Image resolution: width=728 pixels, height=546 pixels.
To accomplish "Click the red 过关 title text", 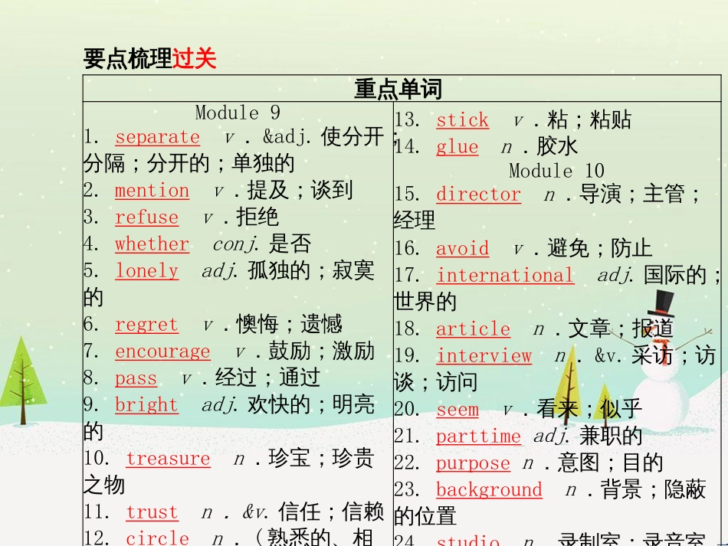I will click(196, 55).
